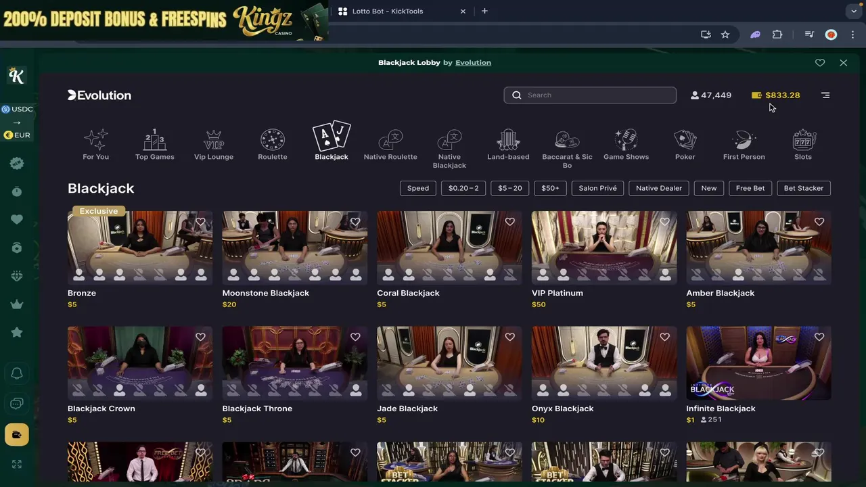Viewport: 866px width, 487px height.
Task: Click the fullscreen expand icon in sidebar
Action: (x=17, y=464)
